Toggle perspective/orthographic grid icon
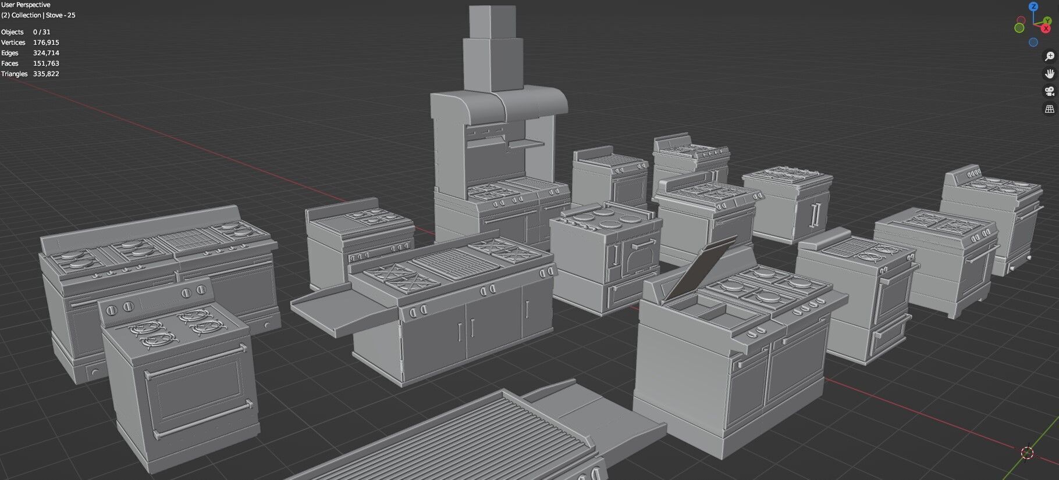This screenshot has height=480, width=1059. pyautogui.click(x=1050, y=109)
